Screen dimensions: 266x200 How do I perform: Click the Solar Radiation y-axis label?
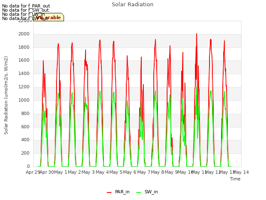(6, 95)
